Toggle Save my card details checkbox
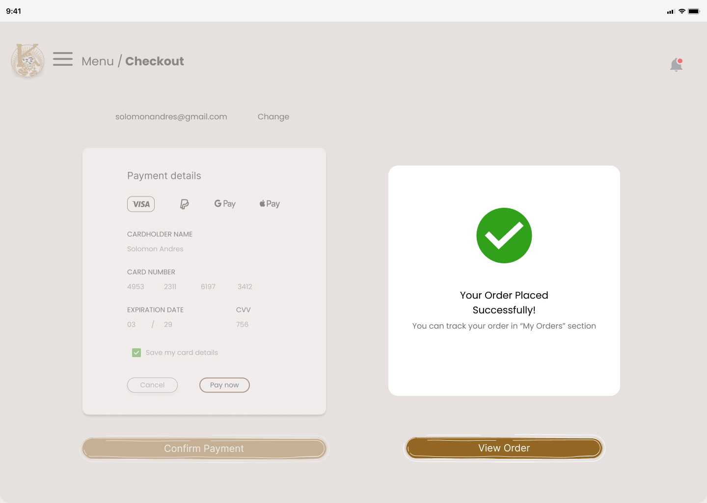 tap(136, 353)
